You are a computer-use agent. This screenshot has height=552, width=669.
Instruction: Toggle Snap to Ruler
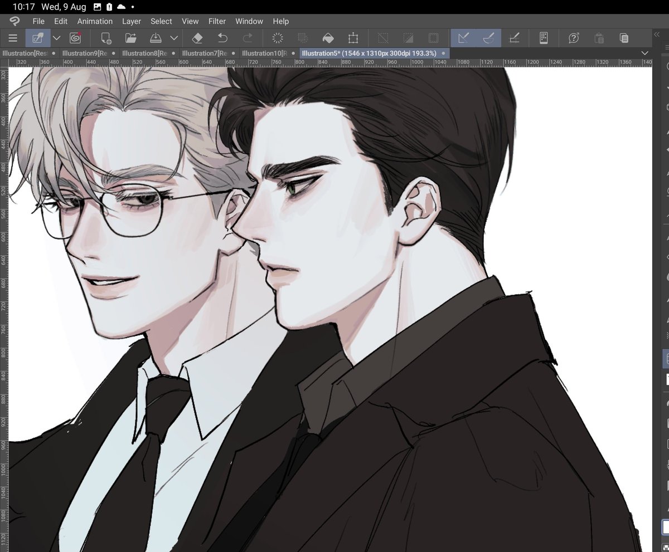coord(463,38)
